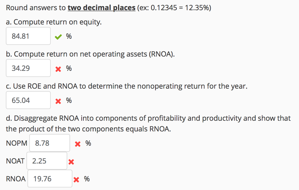The width and height of the screenshot is (299, 190).
Task: Click the red X next to RNOA answer 34.29
Action: coord(58,69)
